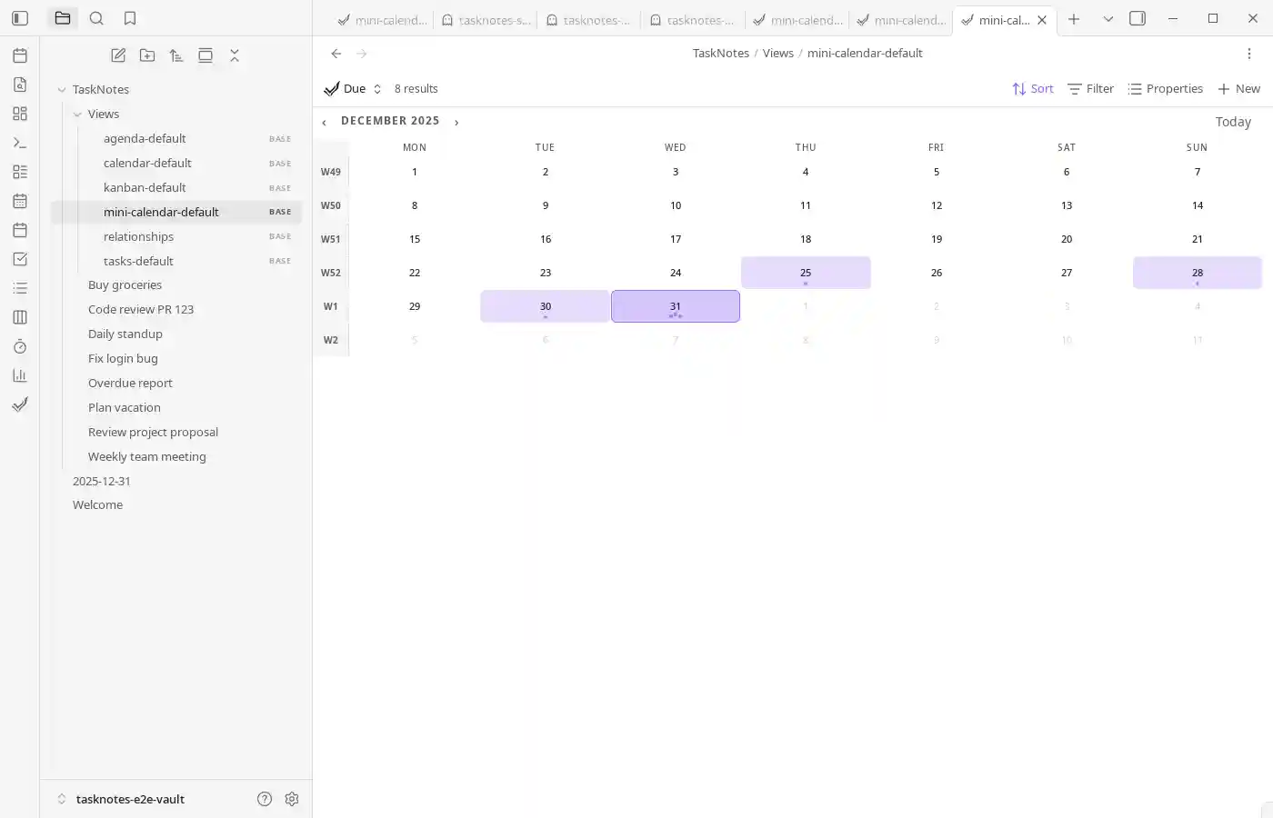Open the tab list dropdown arrow

pyautogui.click(x=1108, y=18)
